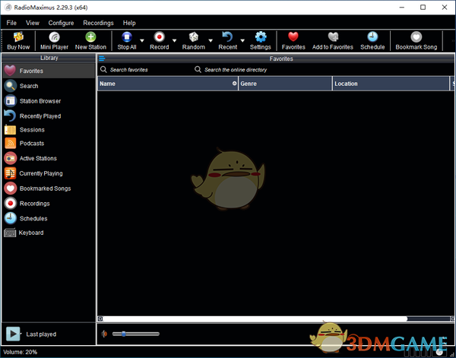Click the Library panel header
Screen dimensions: 456x358
(49, 58)
